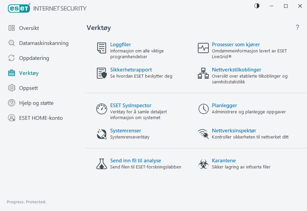The width and height of the screenshot is (307, 211).
Task: Click the Nettverksinspektør magnifier icon
Action: (203, 134)
